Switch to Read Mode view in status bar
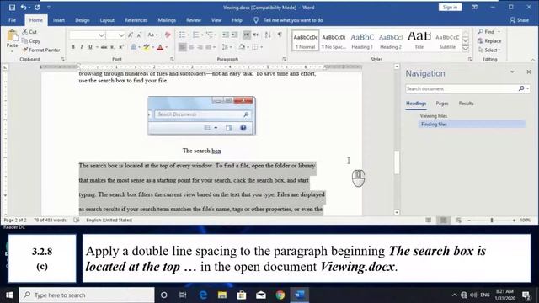 [x=429, y=221]
